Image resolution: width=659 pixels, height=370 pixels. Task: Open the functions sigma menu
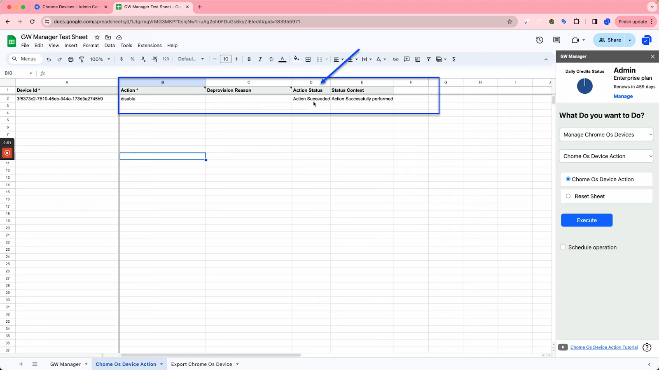454,59
